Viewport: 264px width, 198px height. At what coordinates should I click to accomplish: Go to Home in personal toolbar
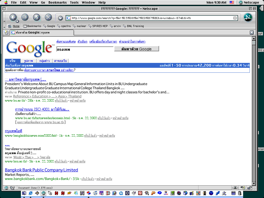tap(14, 26)
